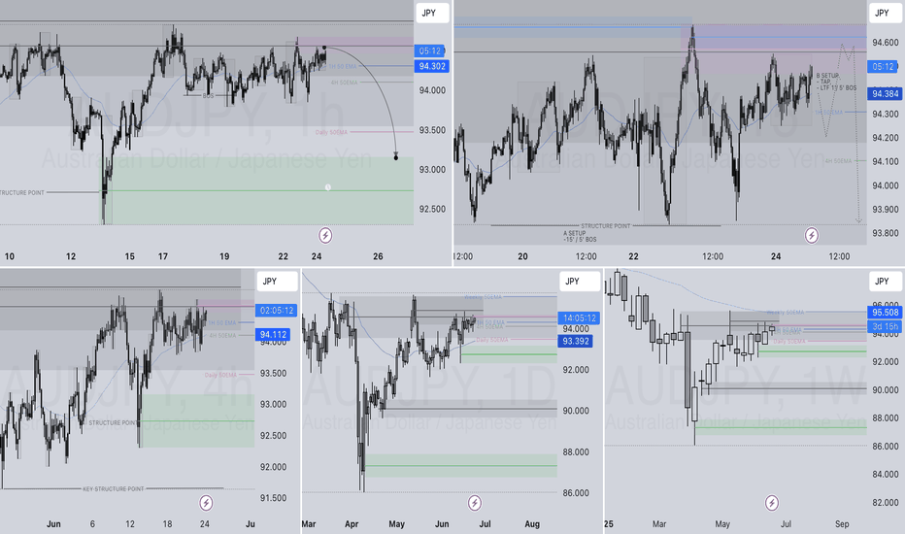Viewport: 905px width, 534px height.
Task: Open the JPY currency selector on 4h chart
Action: tap(277, 282)
